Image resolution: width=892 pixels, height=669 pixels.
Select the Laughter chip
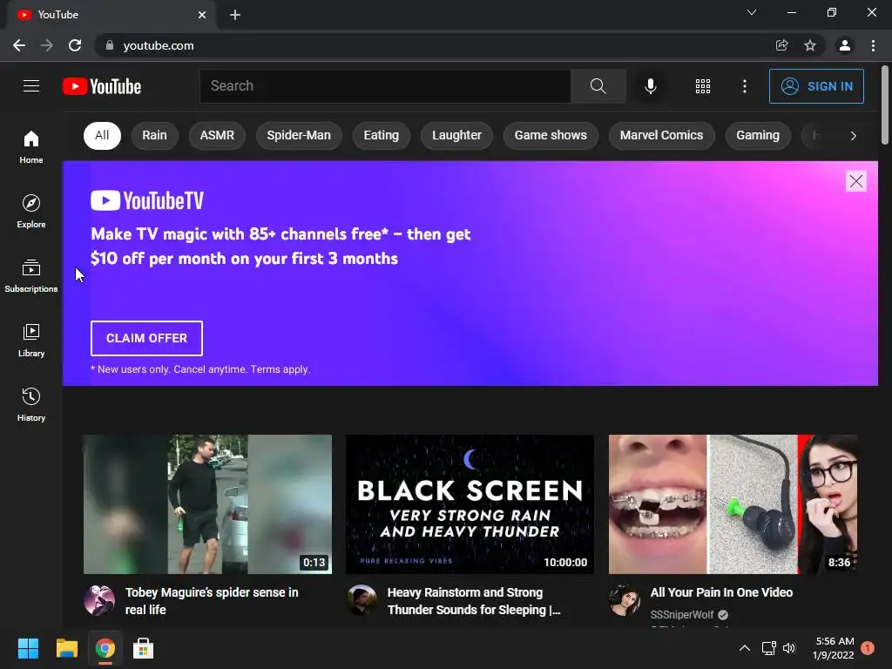click(456, 135)
